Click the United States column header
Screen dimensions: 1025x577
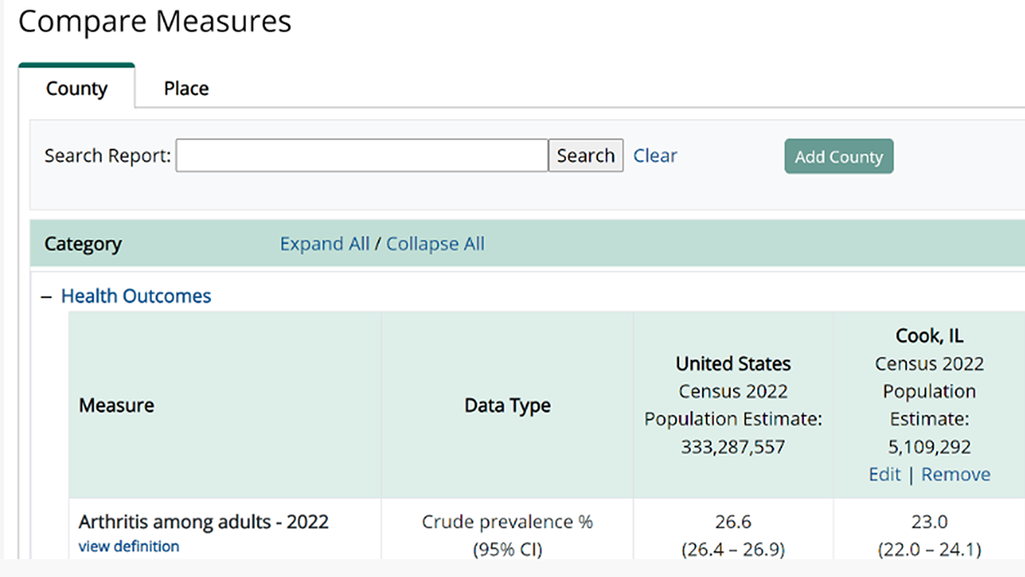733,363
